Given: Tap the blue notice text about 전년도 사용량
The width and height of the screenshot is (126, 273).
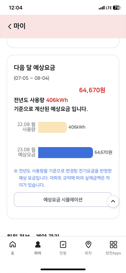Looking at the screenshot, I should (x=63, y=178).
